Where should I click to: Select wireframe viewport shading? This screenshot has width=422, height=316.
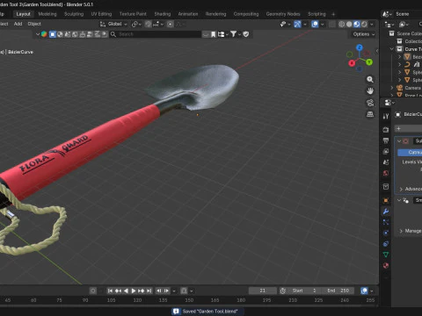341,24
